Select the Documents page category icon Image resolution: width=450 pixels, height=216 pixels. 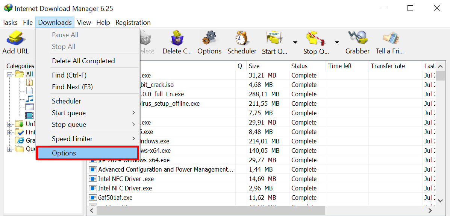tap(30, 91)
